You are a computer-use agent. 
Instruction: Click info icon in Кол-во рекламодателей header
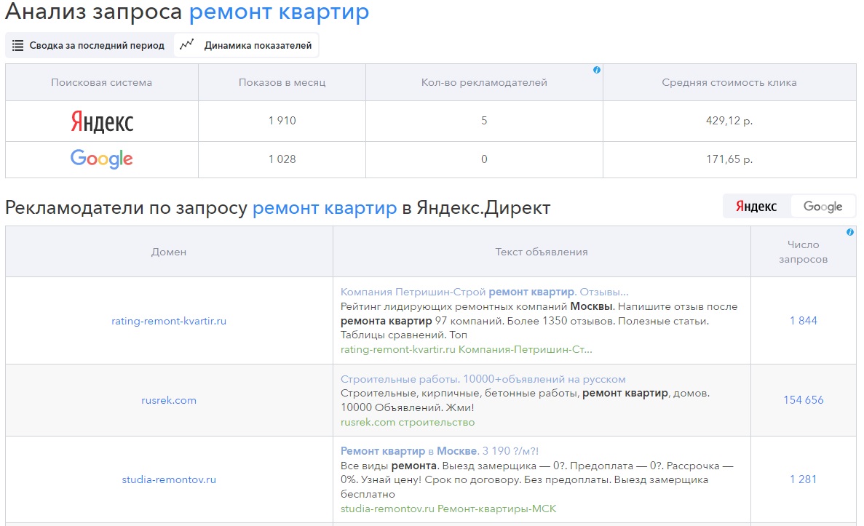click(596, 70)
